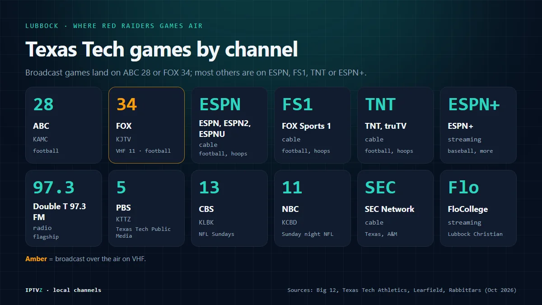Viewport: 542px width, 305px height.
Task: Select the "NFL Sundays" note
Action: click(217, 234)
